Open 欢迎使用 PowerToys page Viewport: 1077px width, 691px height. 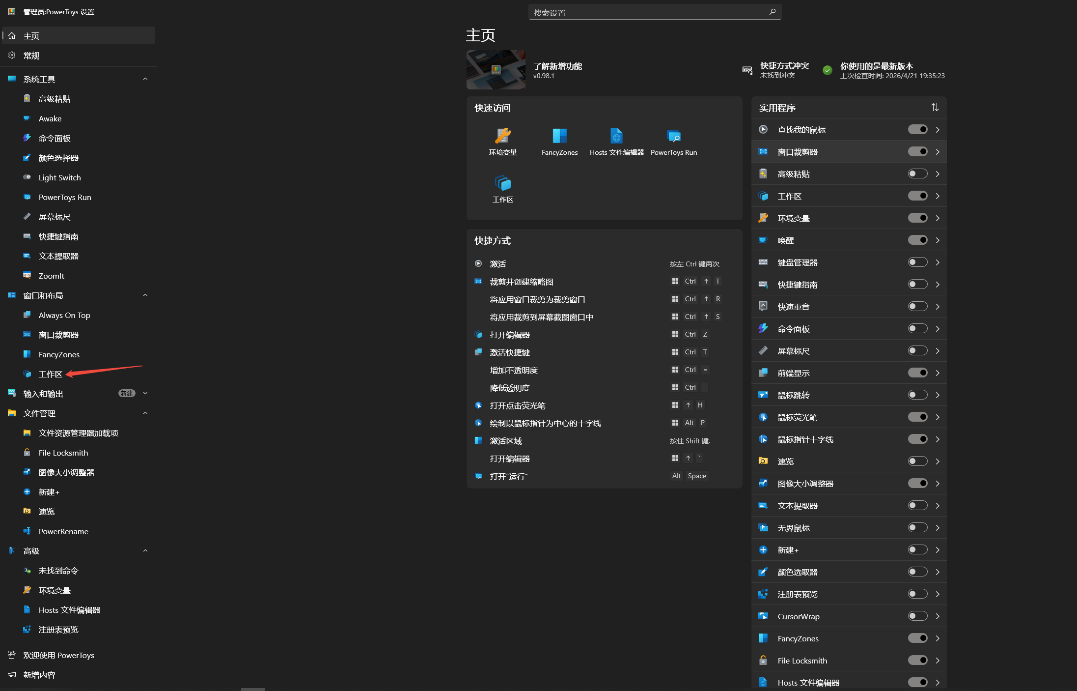(58, 655)
